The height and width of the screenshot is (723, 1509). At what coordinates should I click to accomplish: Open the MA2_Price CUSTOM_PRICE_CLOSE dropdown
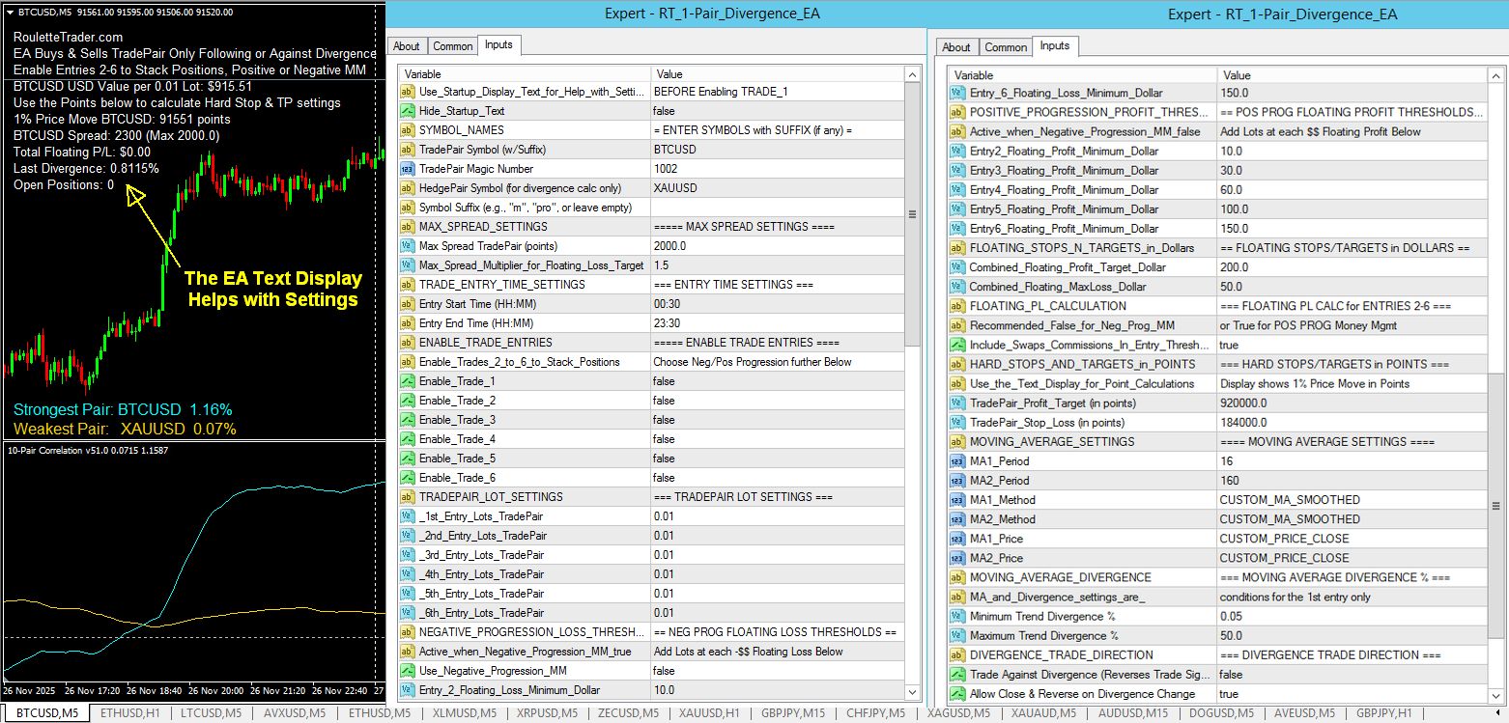click(1351, 558)
